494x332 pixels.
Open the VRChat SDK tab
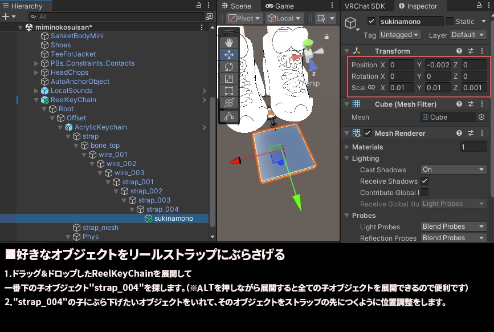tap(364, 6)
